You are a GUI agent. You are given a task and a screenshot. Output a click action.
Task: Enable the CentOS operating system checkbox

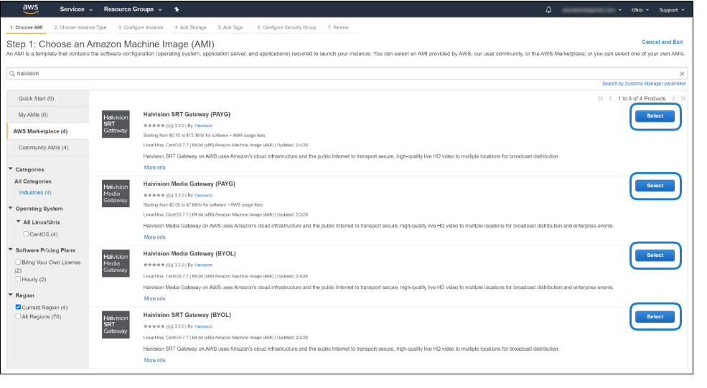[27, 234]
